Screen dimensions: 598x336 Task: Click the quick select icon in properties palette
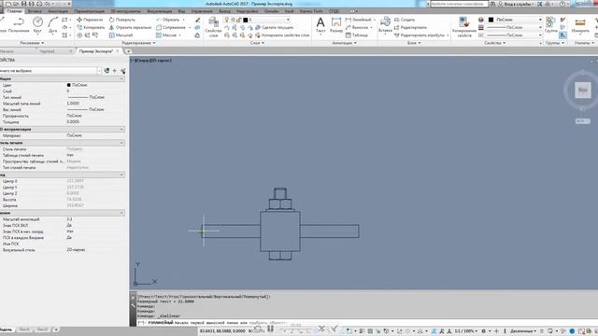tap(123, 71)
